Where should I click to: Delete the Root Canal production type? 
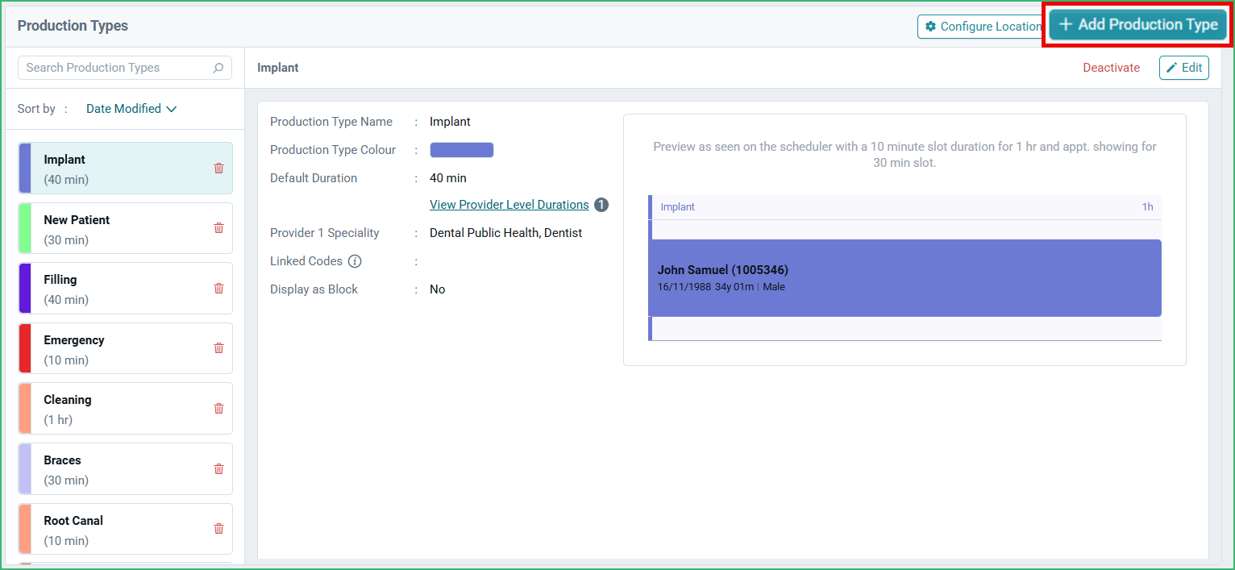tap(218, 528)
